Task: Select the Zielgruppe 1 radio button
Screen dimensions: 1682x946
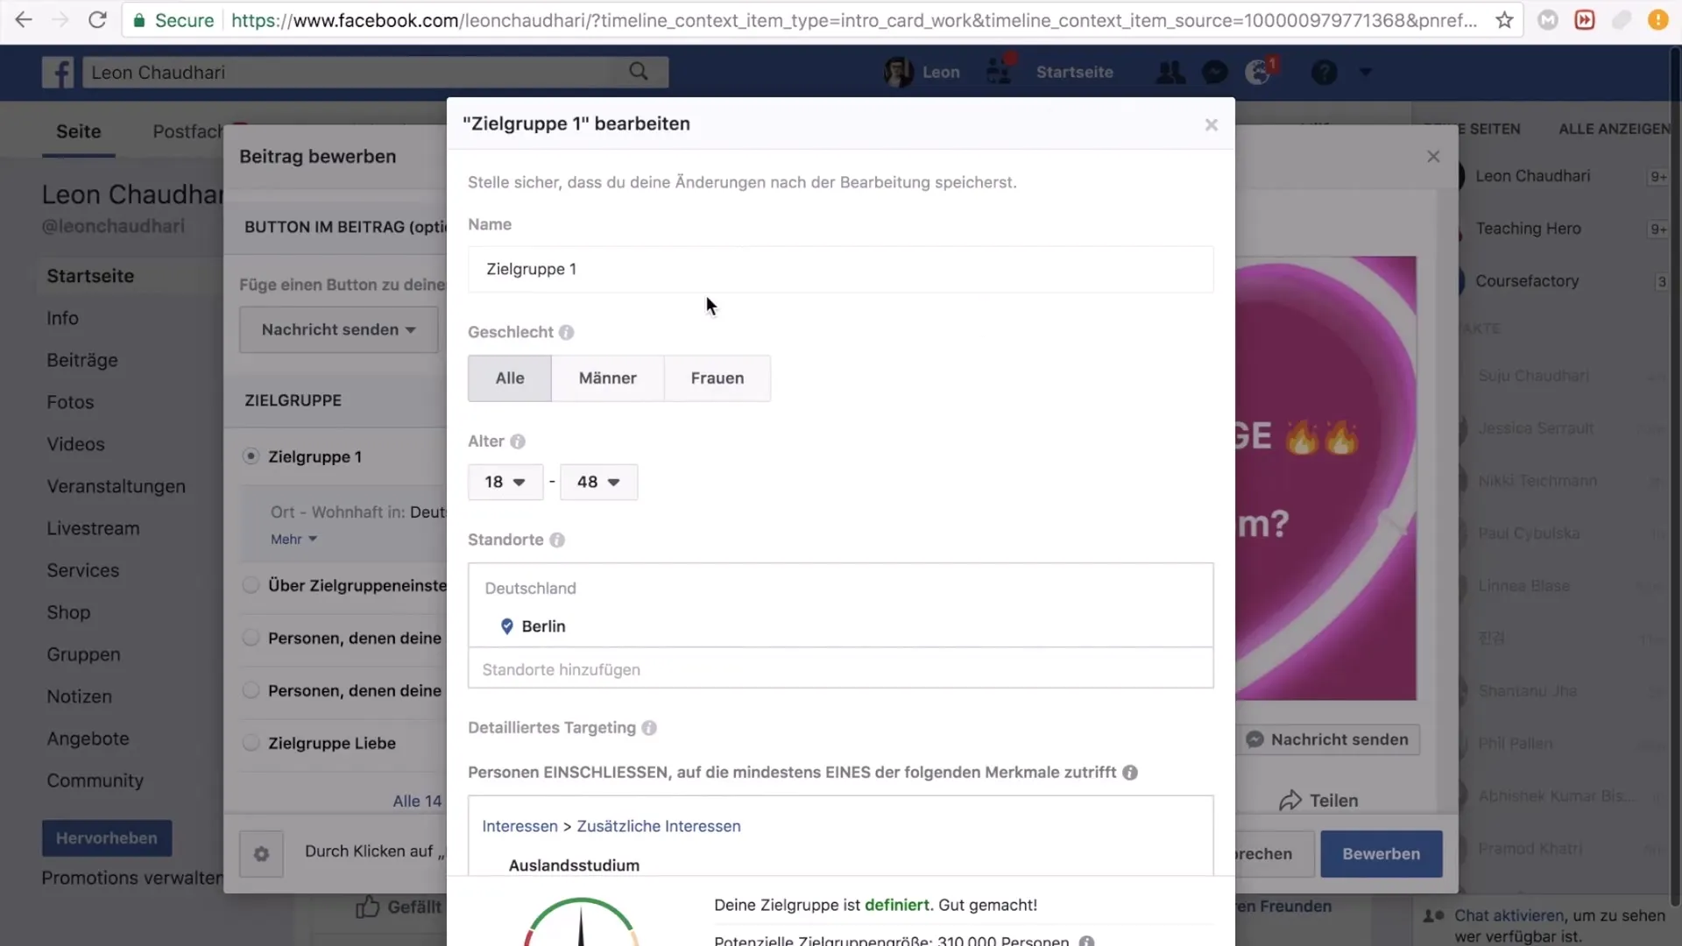Action: (x=251, y=456)
